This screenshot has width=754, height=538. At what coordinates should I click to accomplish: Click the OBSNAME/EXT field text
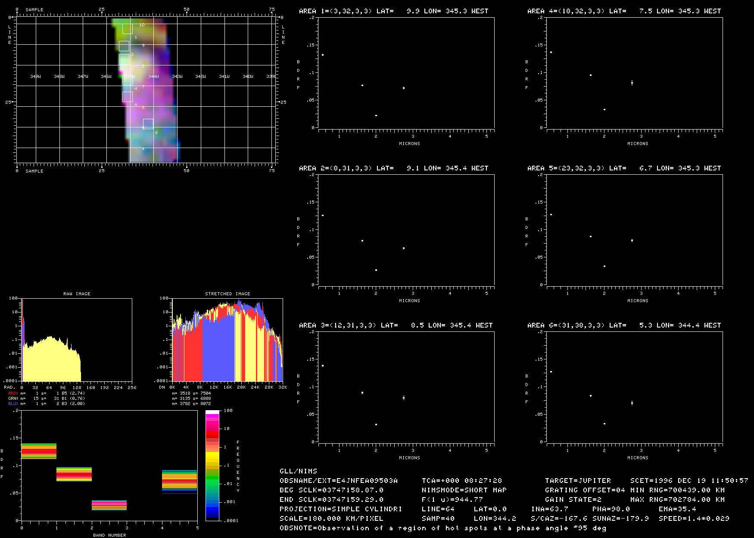[x=339, y=481]
